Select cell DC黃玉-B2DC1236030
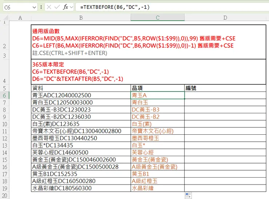269x199 pixels. [x=81, y=117]
